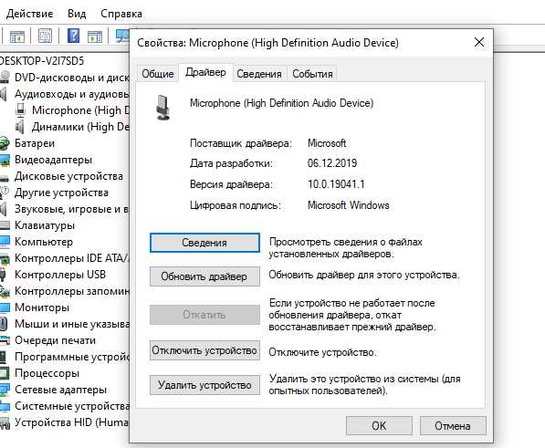
Task: Click the Scan for hardware changes monitor icon
Action: point(122,36)
